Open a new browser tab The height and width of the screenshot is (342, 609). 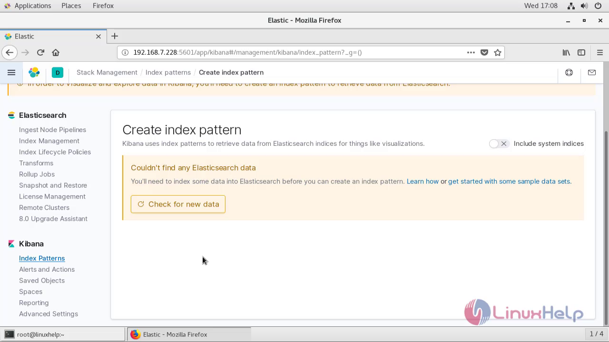click(114, 36)
